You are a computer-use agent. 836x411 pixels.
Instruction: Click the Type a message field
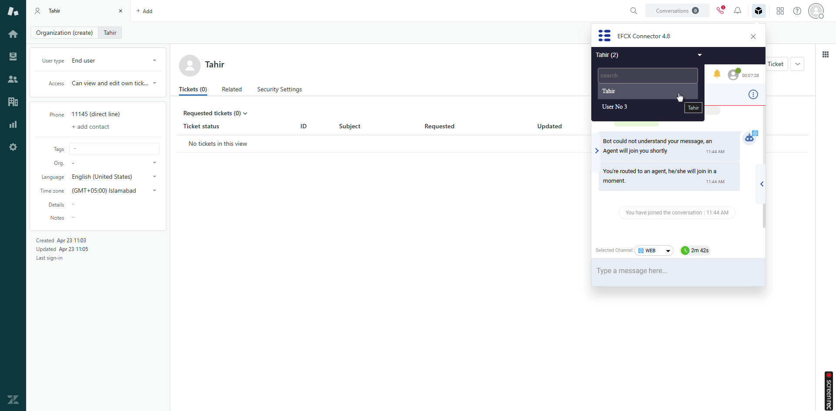(x=678, y=271)
